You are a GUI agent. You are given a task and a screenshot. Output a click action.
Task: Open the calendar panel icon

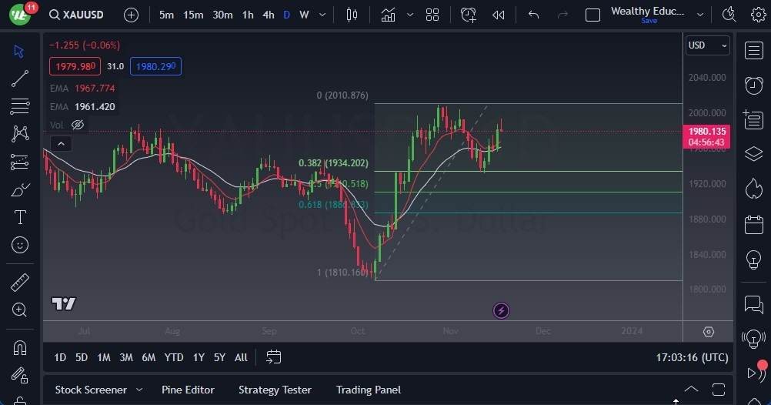[753, 225]
